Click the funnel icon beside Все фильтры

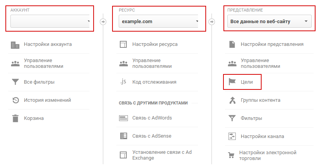pos(15,82)
